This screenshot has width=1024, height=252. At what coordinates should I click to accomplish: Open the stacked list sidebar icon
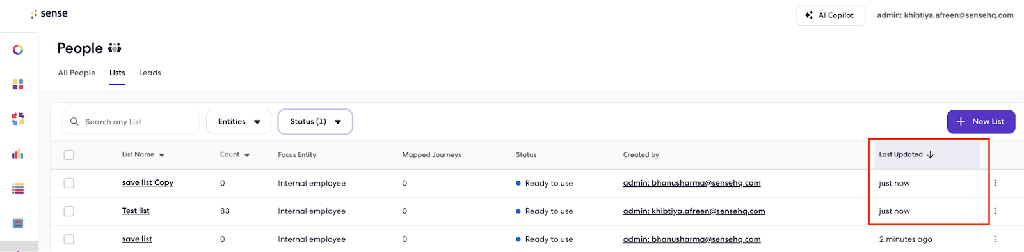pos(18,189)
